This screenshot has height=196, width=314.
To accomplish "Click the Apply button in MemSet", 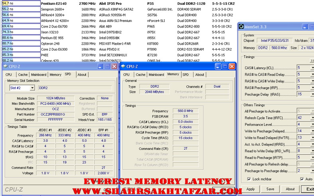I will 251,189.
